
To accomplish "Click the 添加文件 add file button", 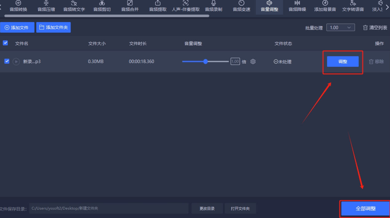I will point(17,27).
